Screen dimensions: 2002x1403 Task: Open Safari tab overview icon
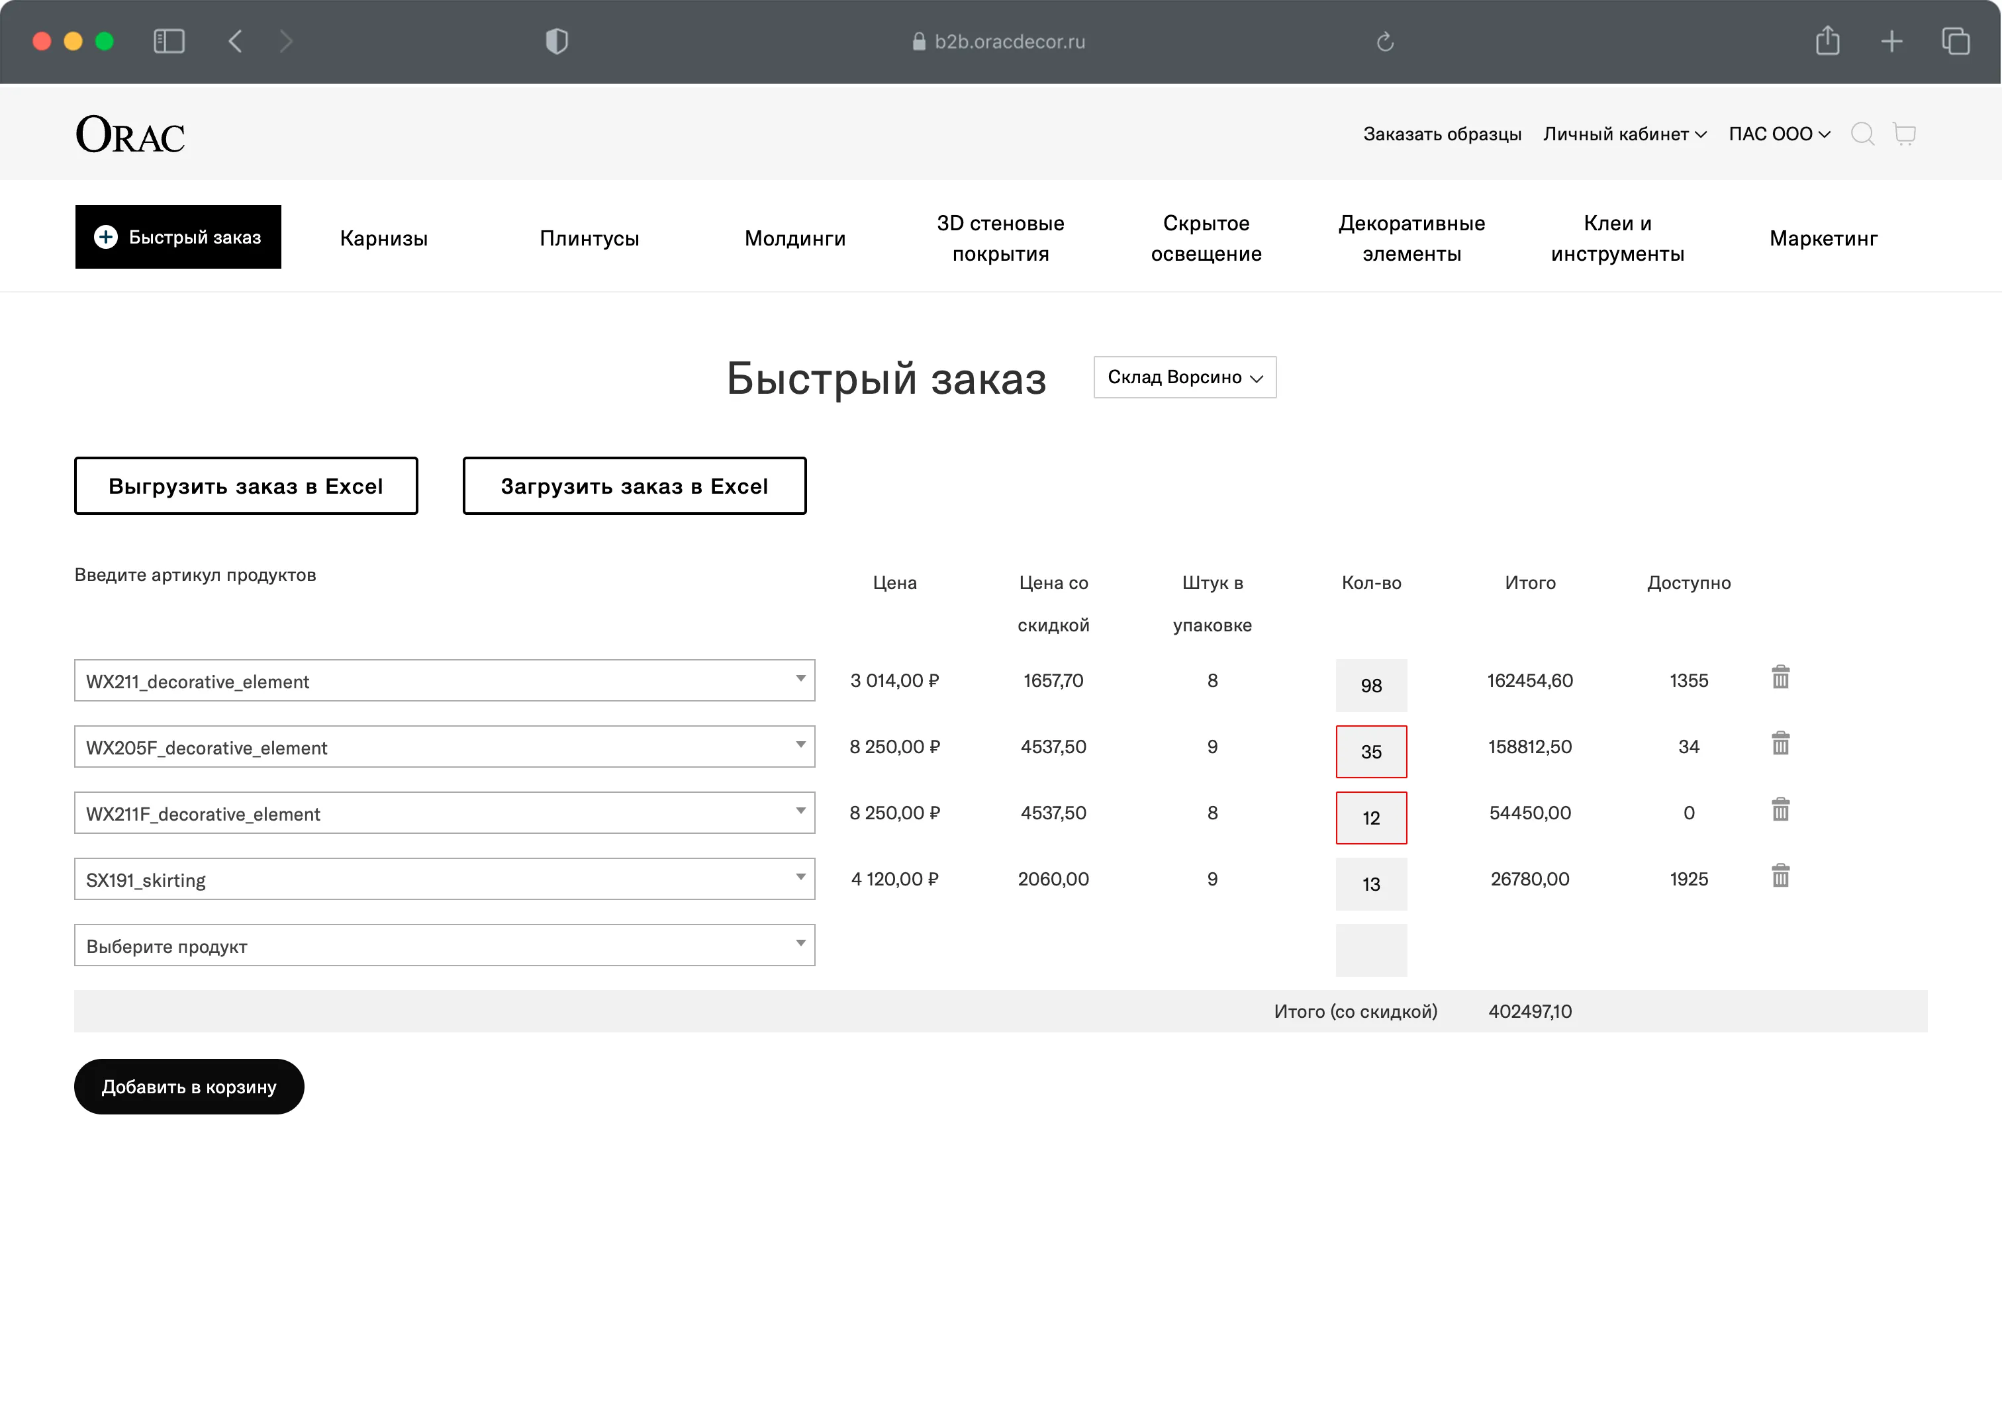click(x=1955, y=41)
